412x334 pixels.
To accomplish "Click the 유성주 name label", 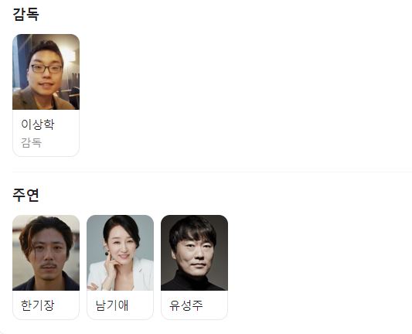I will [x=186, y=305].
